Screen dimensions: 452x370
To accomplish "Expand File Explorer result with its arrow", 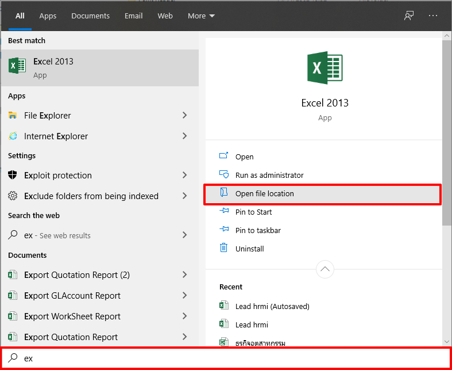I will 185,115.
